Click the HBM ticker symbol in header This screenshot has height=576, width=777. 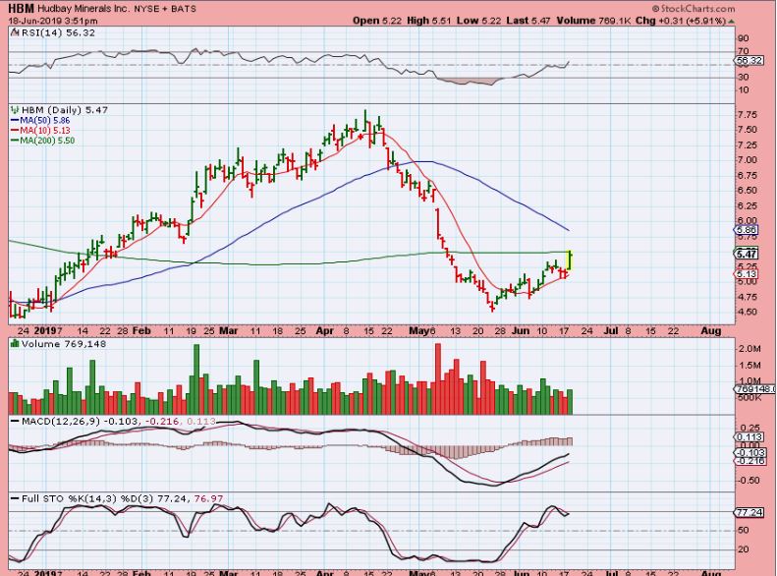pos(21,9)
